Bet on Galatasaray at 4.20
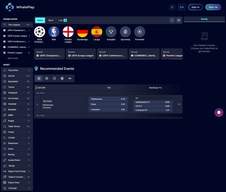The image size is (226, 192). tap(108, 99)
